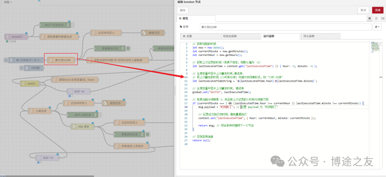Click the 名称 input field
This screenshot has height=177, width=386.
(286, 27)
